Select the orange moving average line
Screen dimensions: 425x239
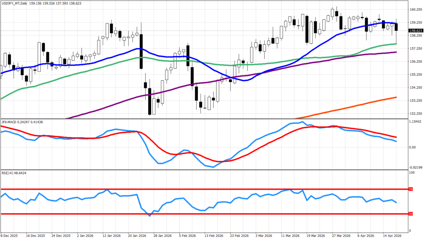(x=353, y=105)
